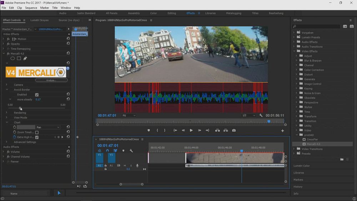Go to Out point in Program monitor
The image size is (357, 201).
(207, 130)
